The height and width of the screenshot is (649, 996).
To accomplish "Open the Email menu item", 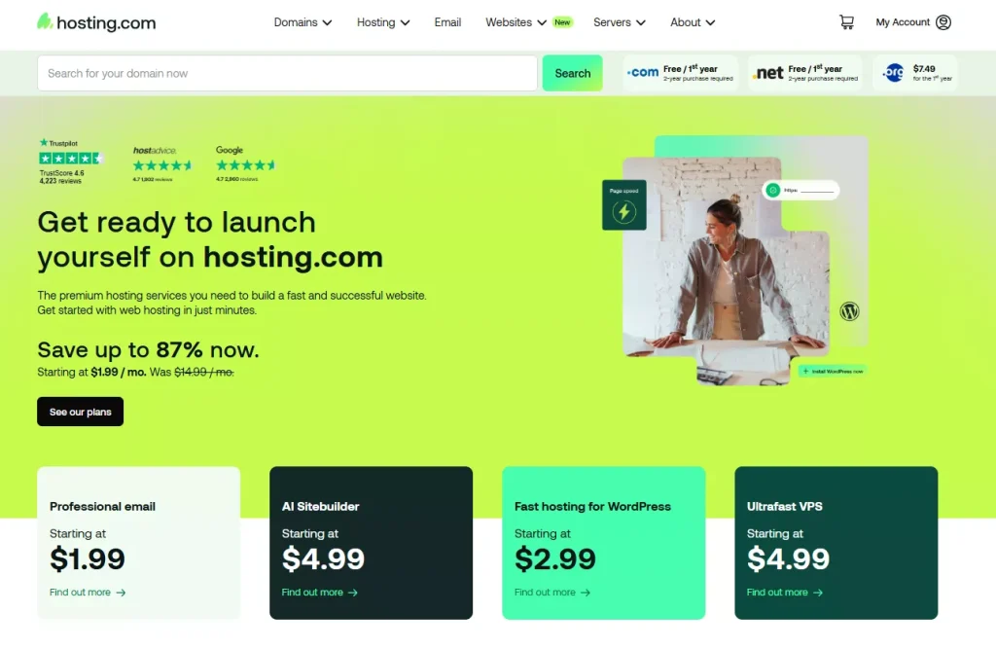I will point(447,22).
